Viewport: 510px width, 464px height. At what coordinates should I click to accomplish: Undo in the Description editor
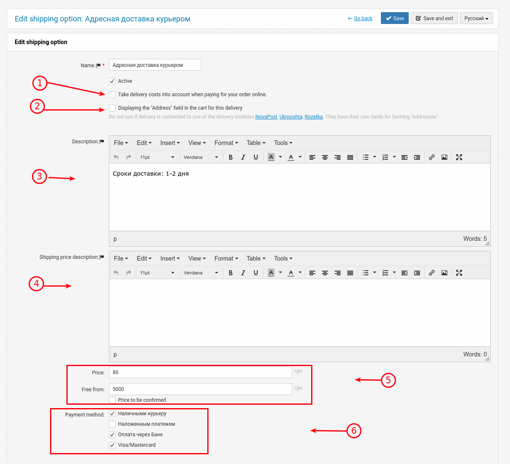pos(116,157)
